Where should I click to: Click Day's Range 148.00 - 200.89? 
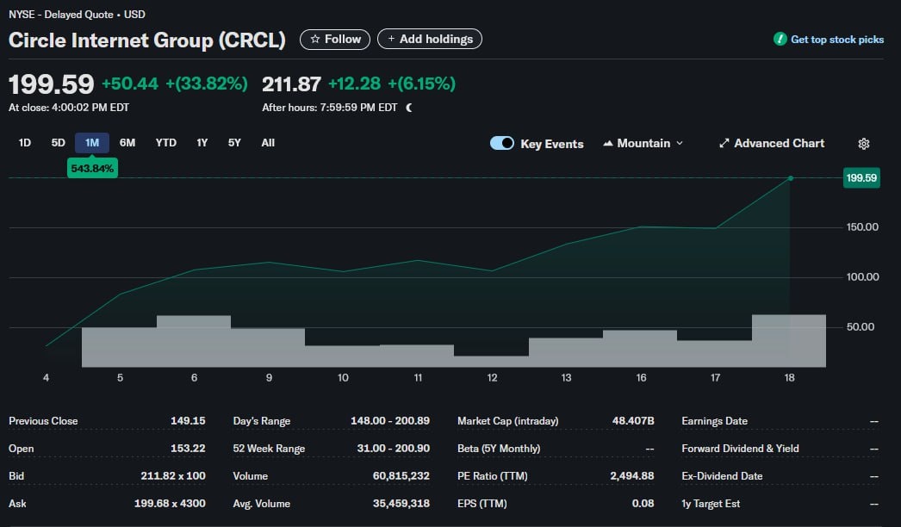(x=390, y=421)
